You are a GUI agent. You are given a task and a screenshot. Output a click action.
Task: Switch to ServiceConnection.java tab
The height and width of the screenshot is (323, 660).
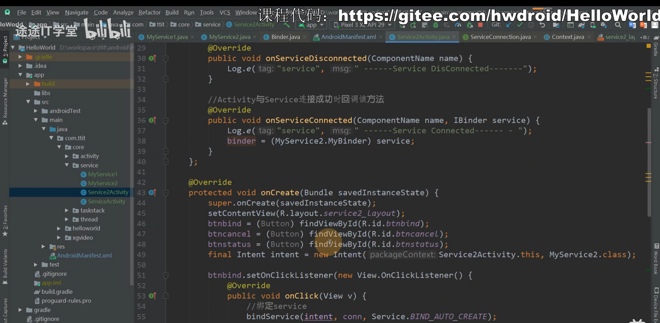click(x=501, y=37)
